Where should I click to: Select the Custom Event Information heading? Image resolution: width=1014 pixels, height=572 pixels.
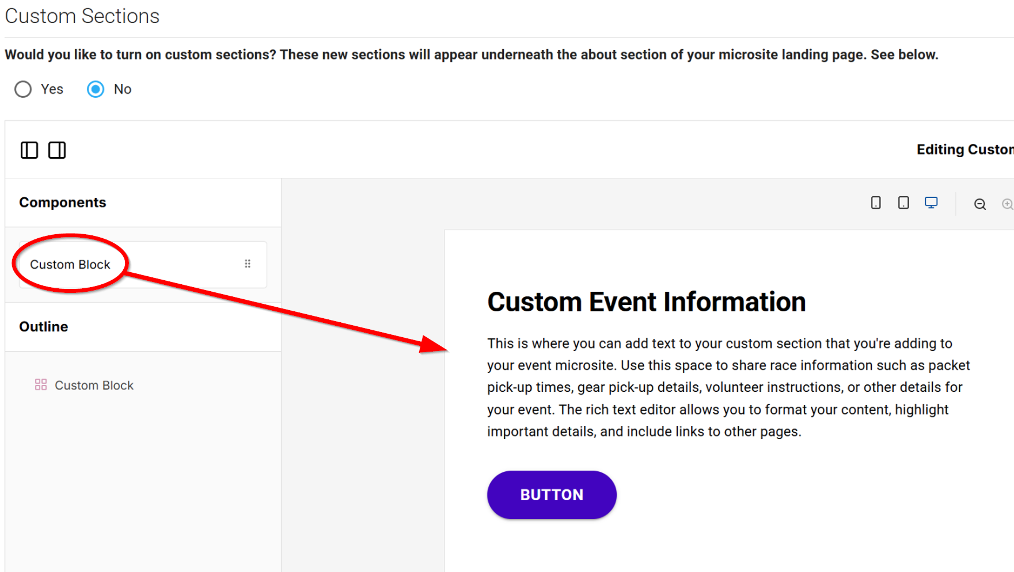click(646, 302)
